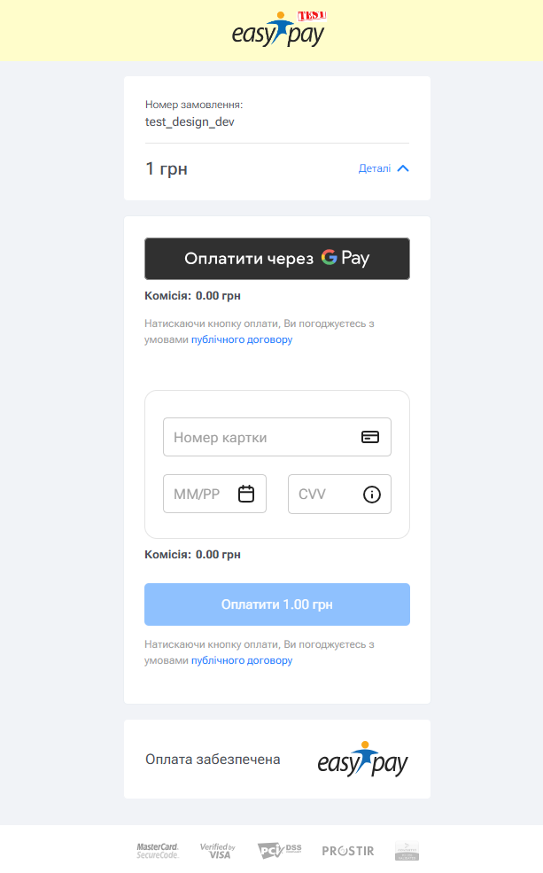Viewport: 543px width, 873px height.
Task: Click the Google G logo
Action: click(330, 257)
